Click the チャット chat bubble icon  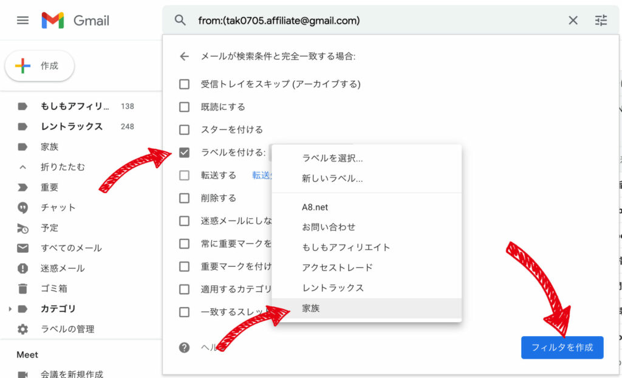pos(22,208)
